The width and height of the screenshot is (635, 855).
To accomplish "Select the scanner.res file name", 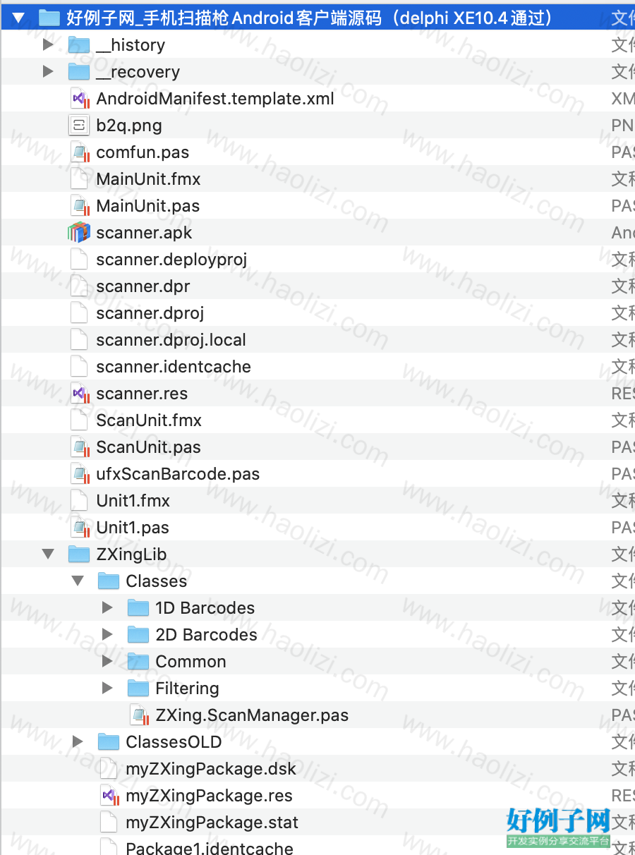I will [x=142, y=394].
